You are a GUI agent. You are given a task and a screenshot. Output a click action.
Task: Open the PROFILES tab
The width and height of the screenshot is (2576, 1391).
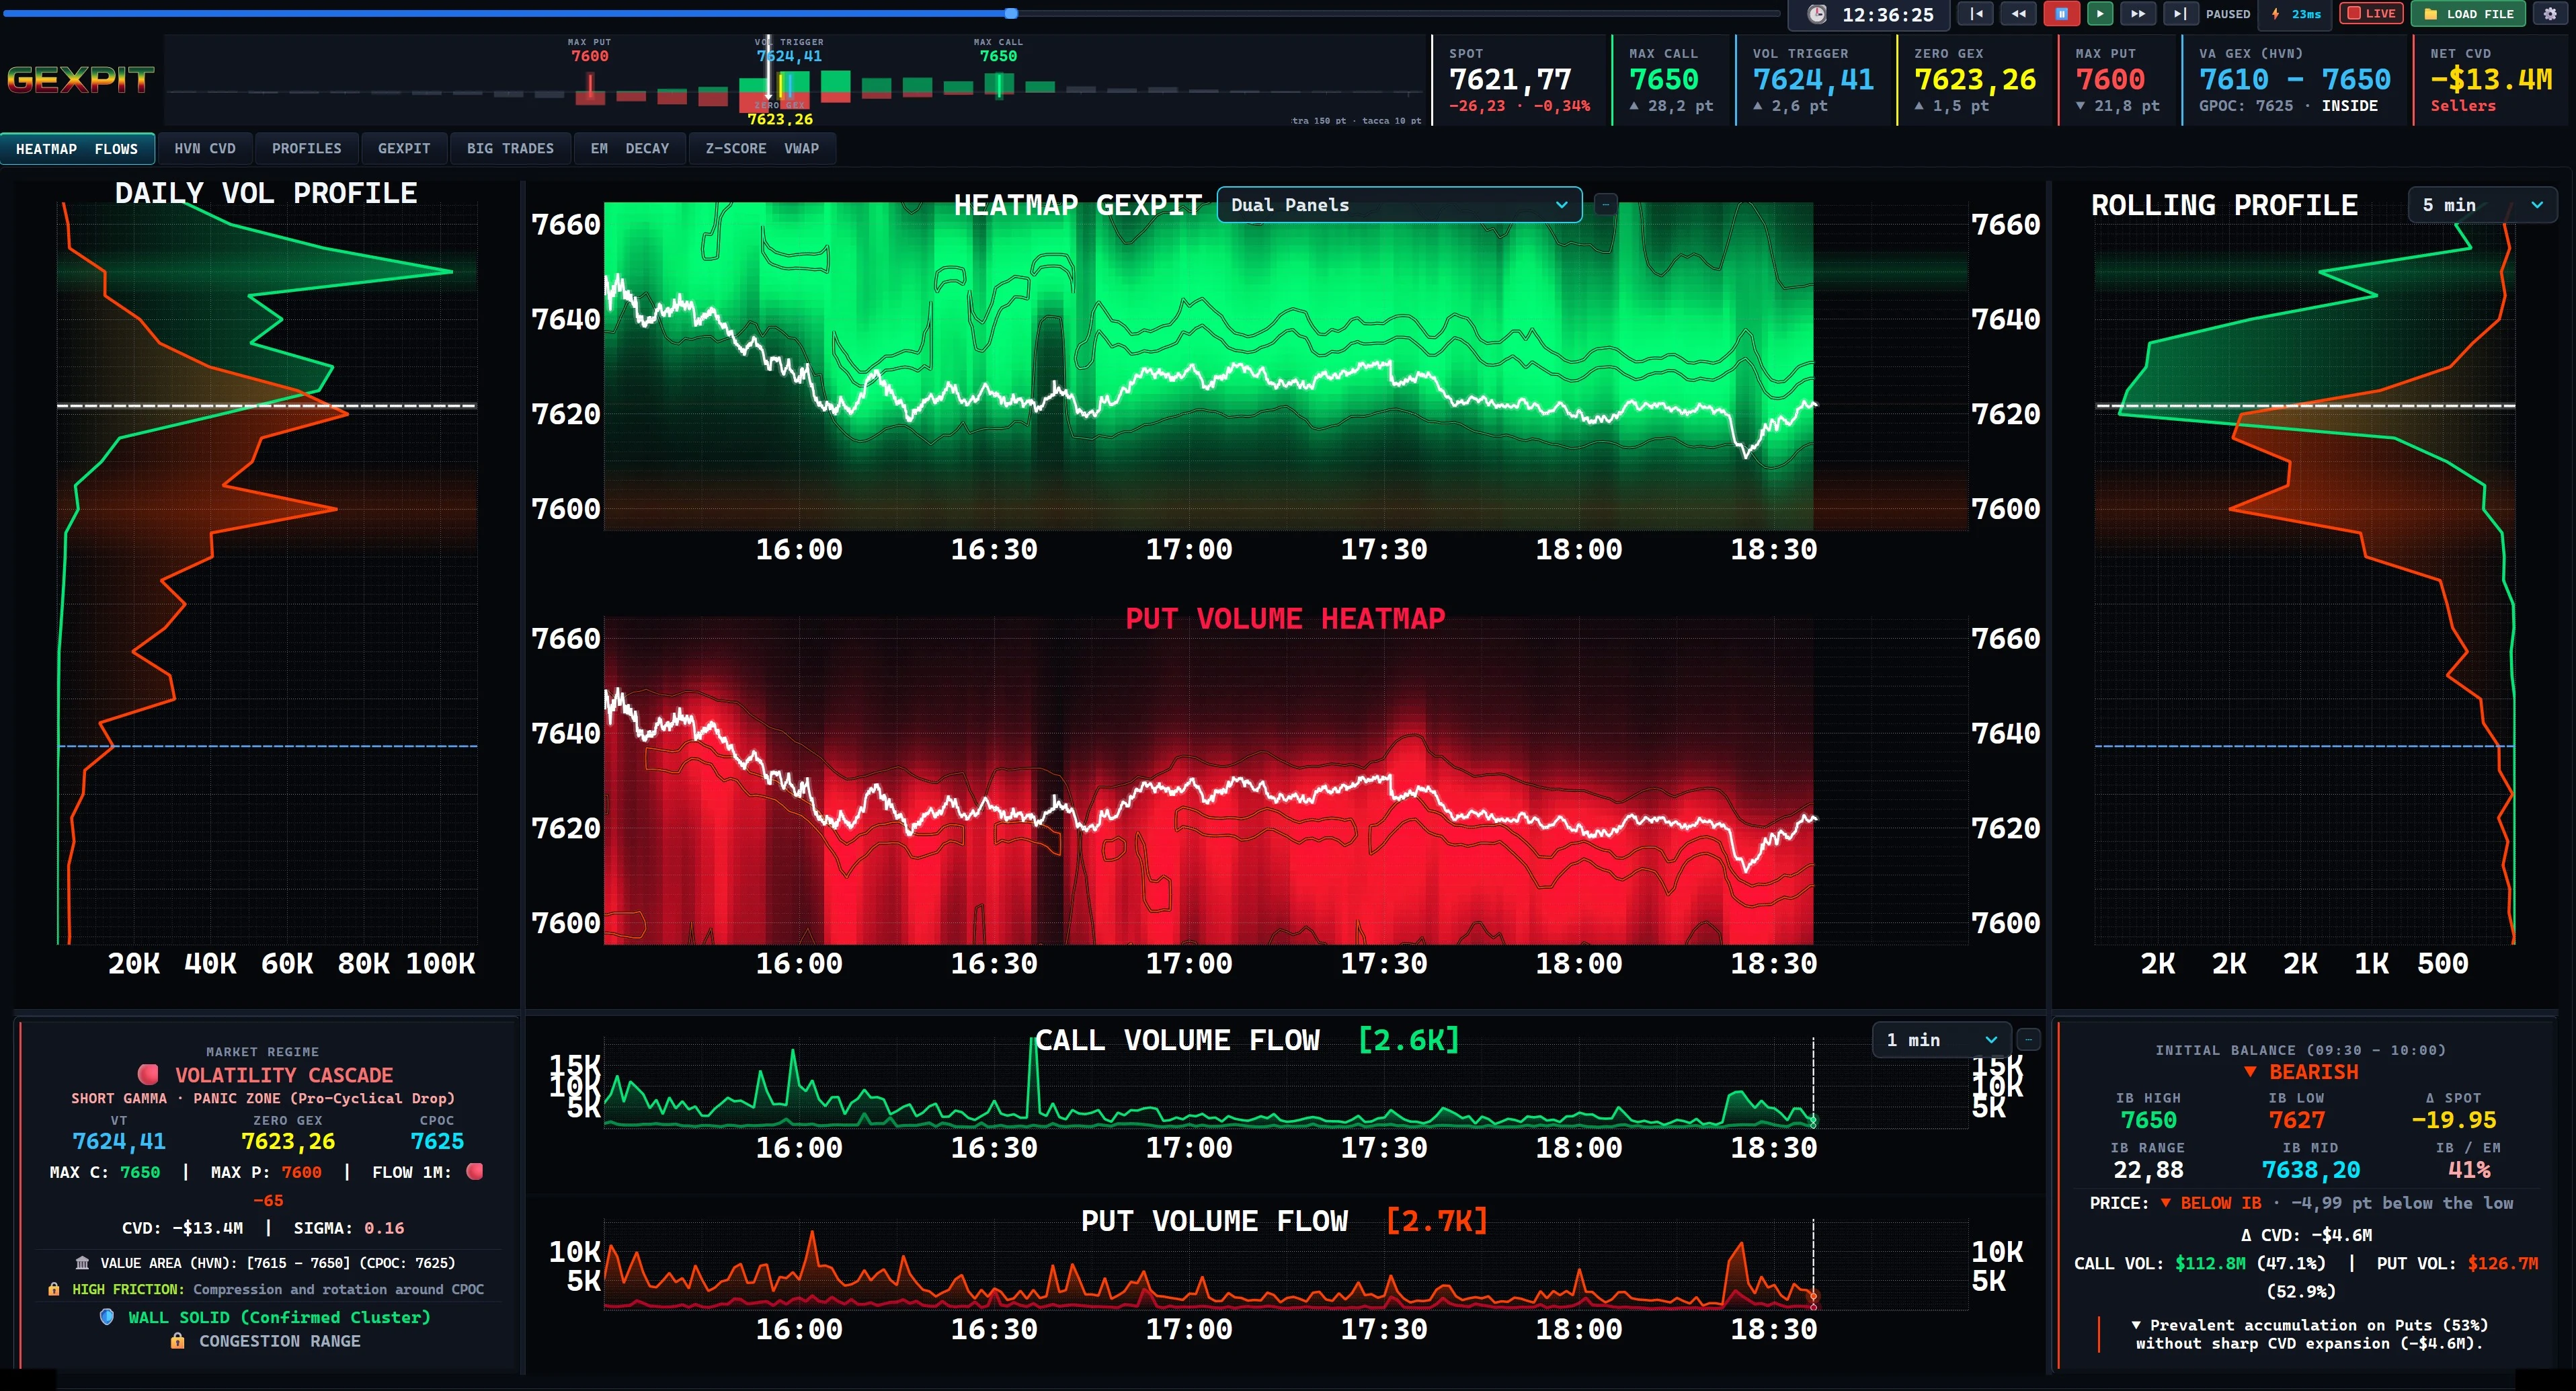point(307,149)
